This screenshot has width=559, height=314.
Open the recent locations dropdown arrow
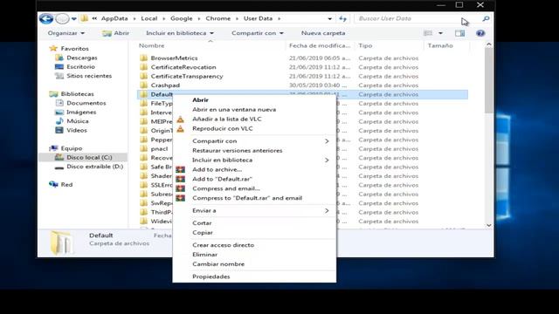pyautogui.click(x=73, y=19)
